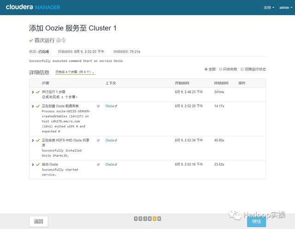Select highlighted wizard step 5 indicator
The width and height of the screenshot is (295, 229).
pyautogui.click(x=154, y=219)
